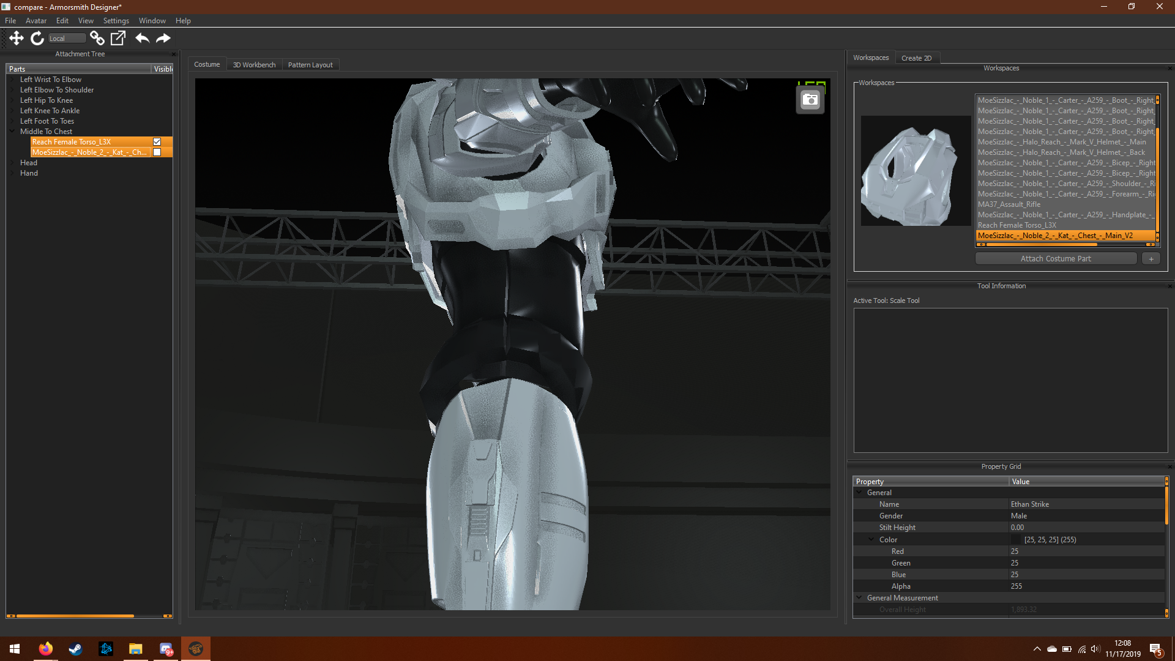Expand the Head tree node

(x=12, y=163)
